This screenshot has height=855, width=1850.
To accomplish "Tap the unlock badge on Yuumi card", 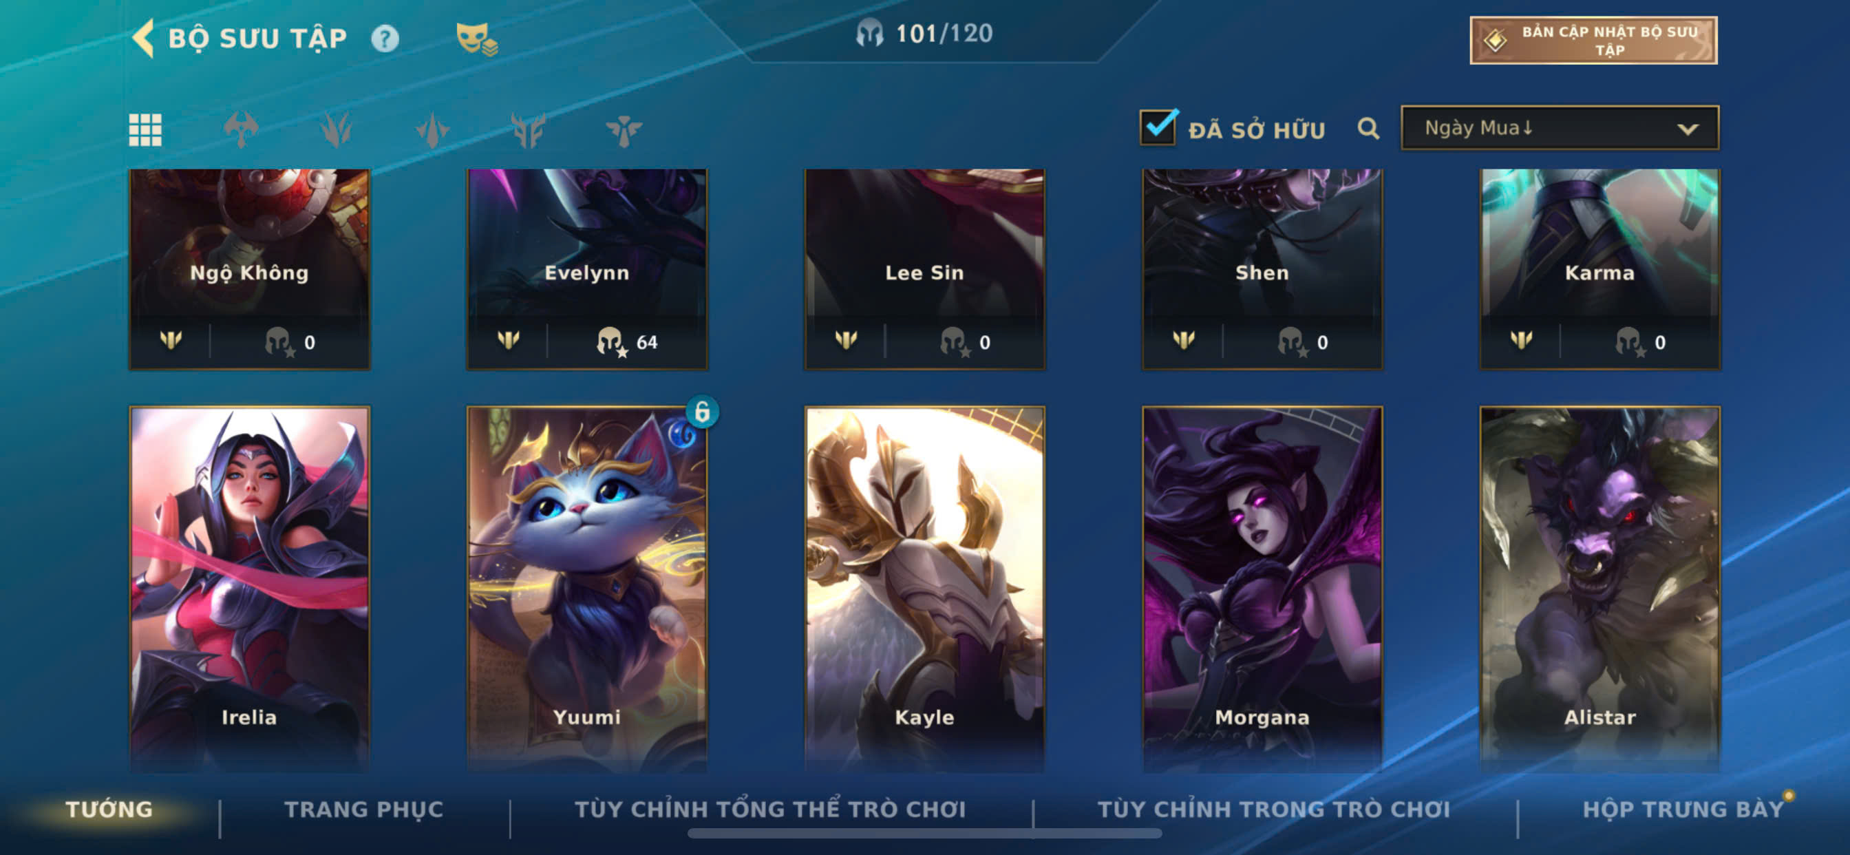I will coord(701,412).
